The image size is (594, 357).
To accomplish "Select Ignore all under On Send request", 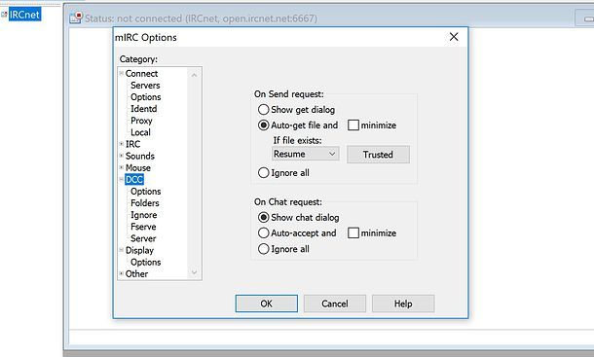I will (263, 173).
